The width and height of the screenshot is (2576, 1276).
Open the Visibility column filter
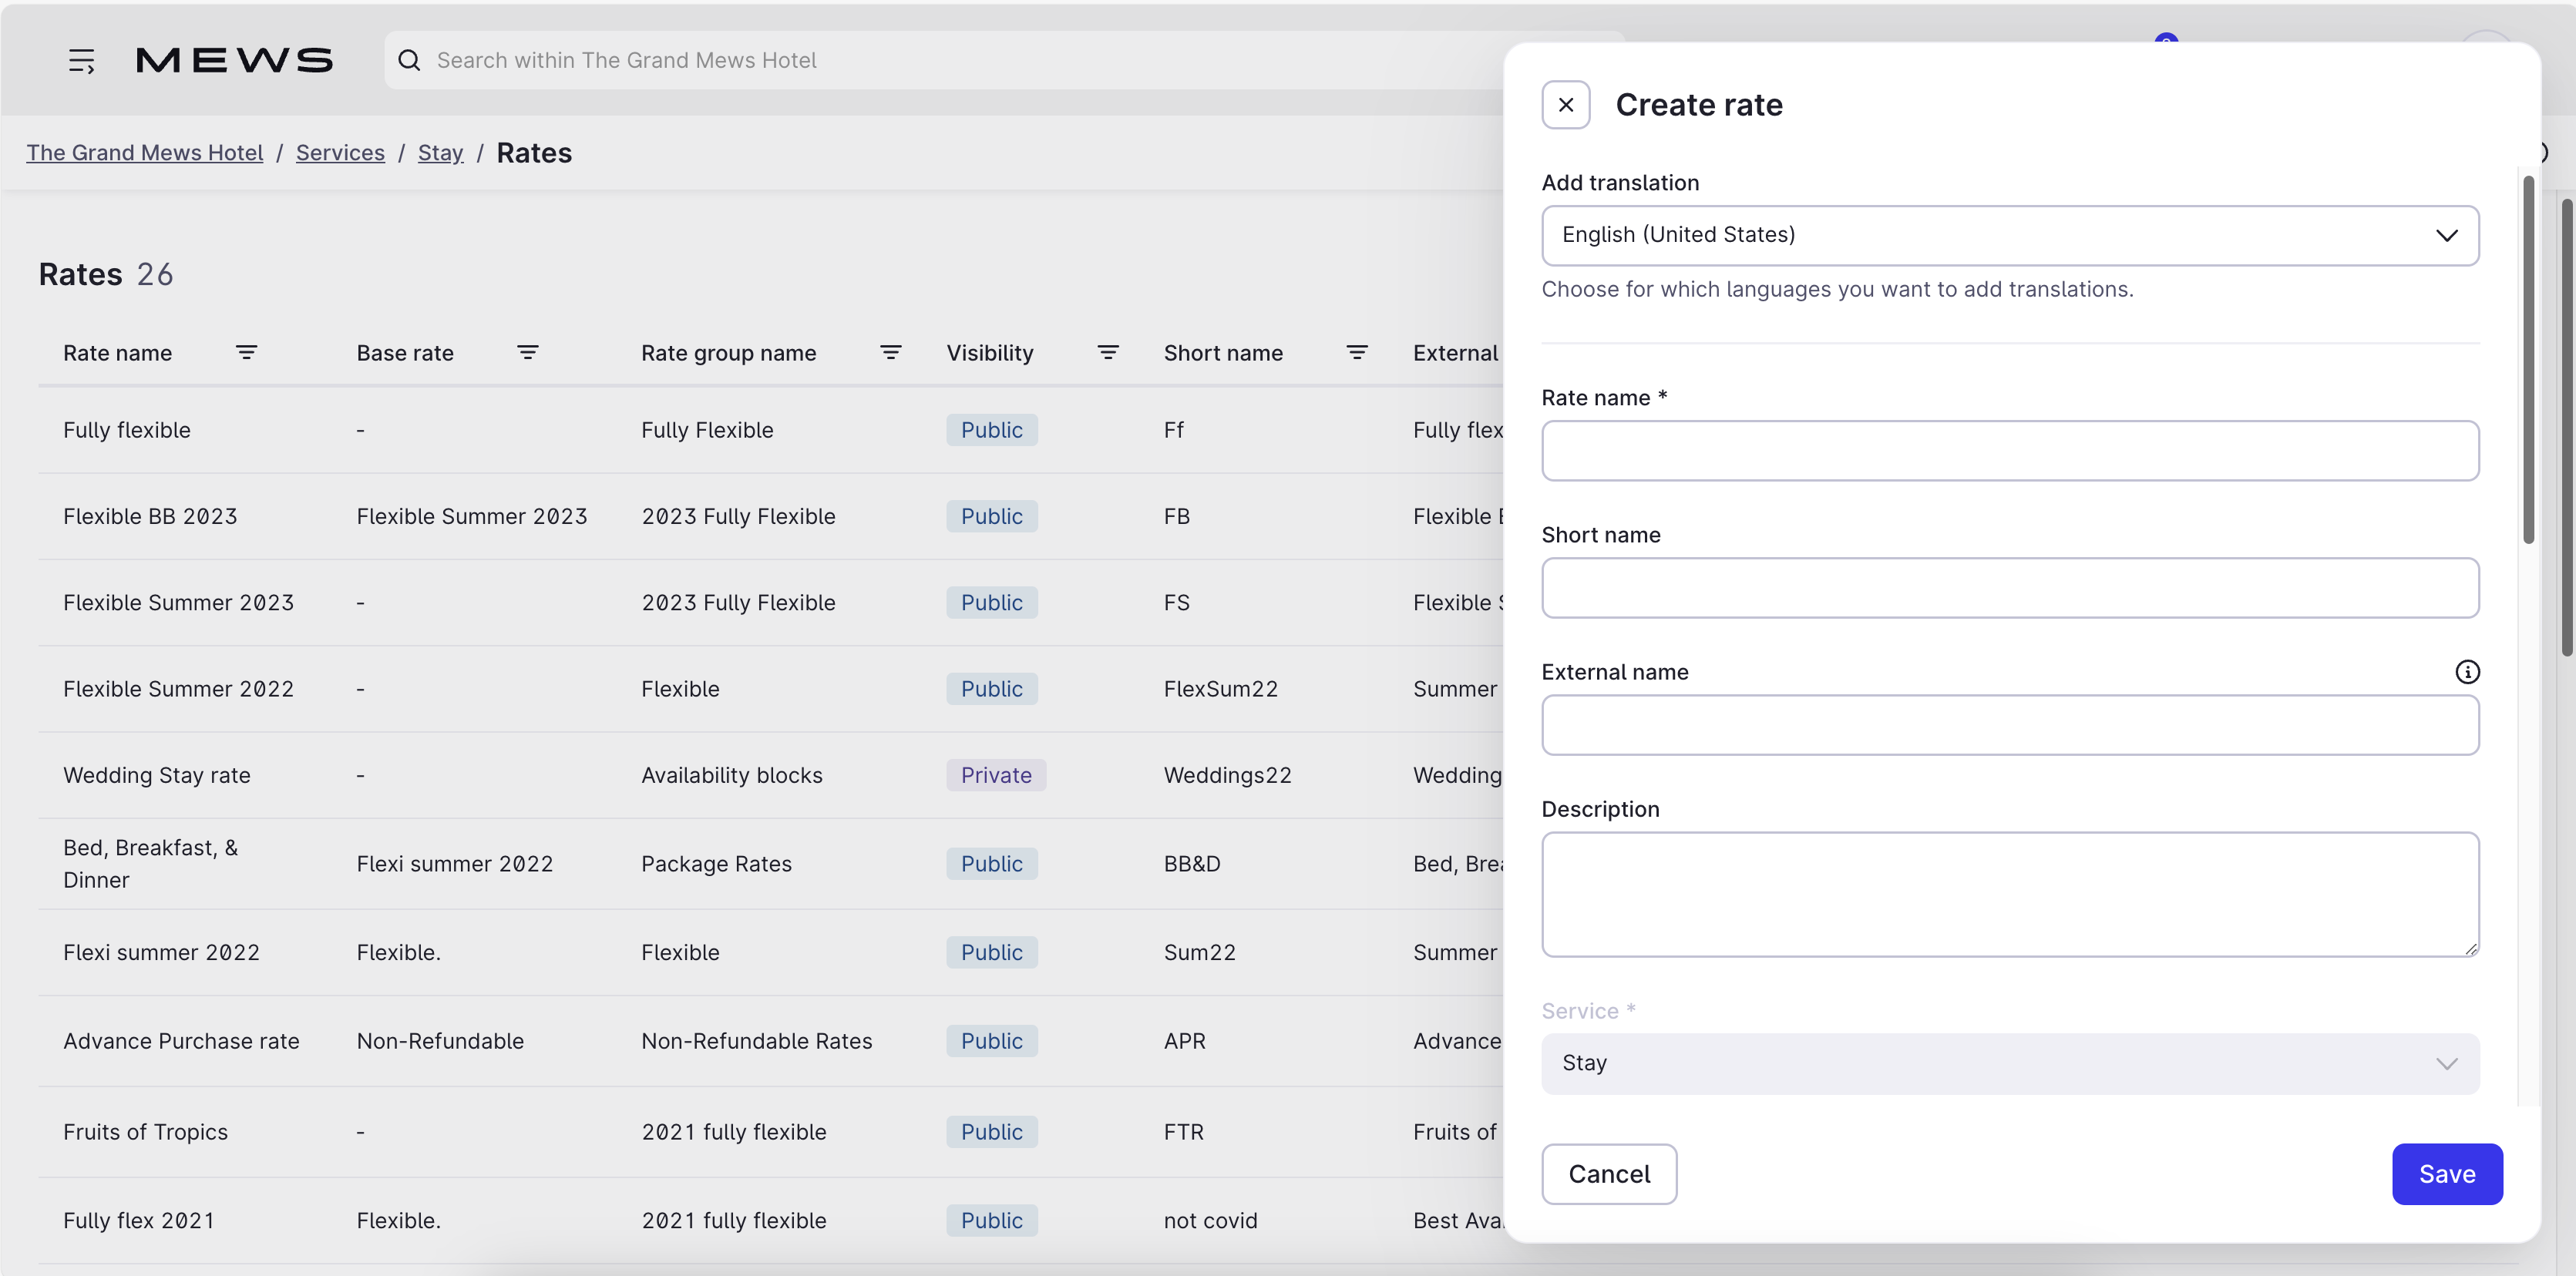click(x=1108, y=352)
